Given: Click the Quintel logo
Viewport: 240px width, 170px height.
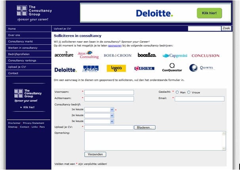Looking at the screenshot, I should click(x=202, y=68).
